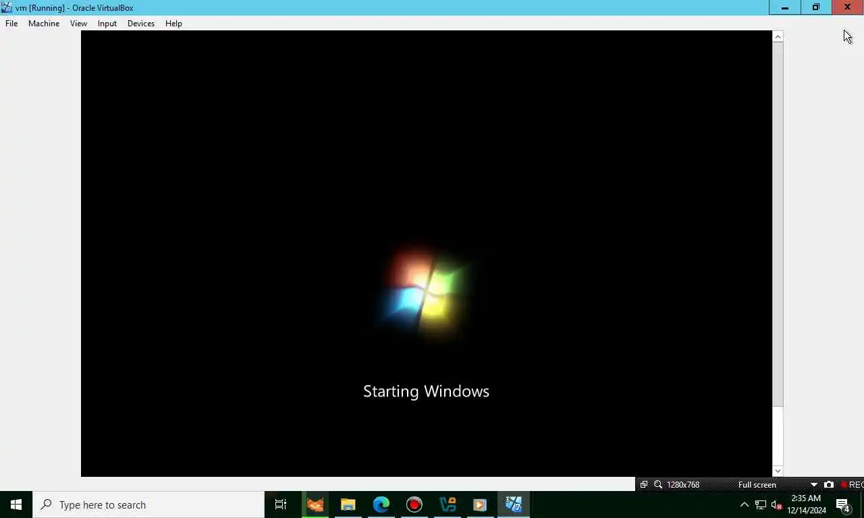Open the Devices menu

point(140,24)
